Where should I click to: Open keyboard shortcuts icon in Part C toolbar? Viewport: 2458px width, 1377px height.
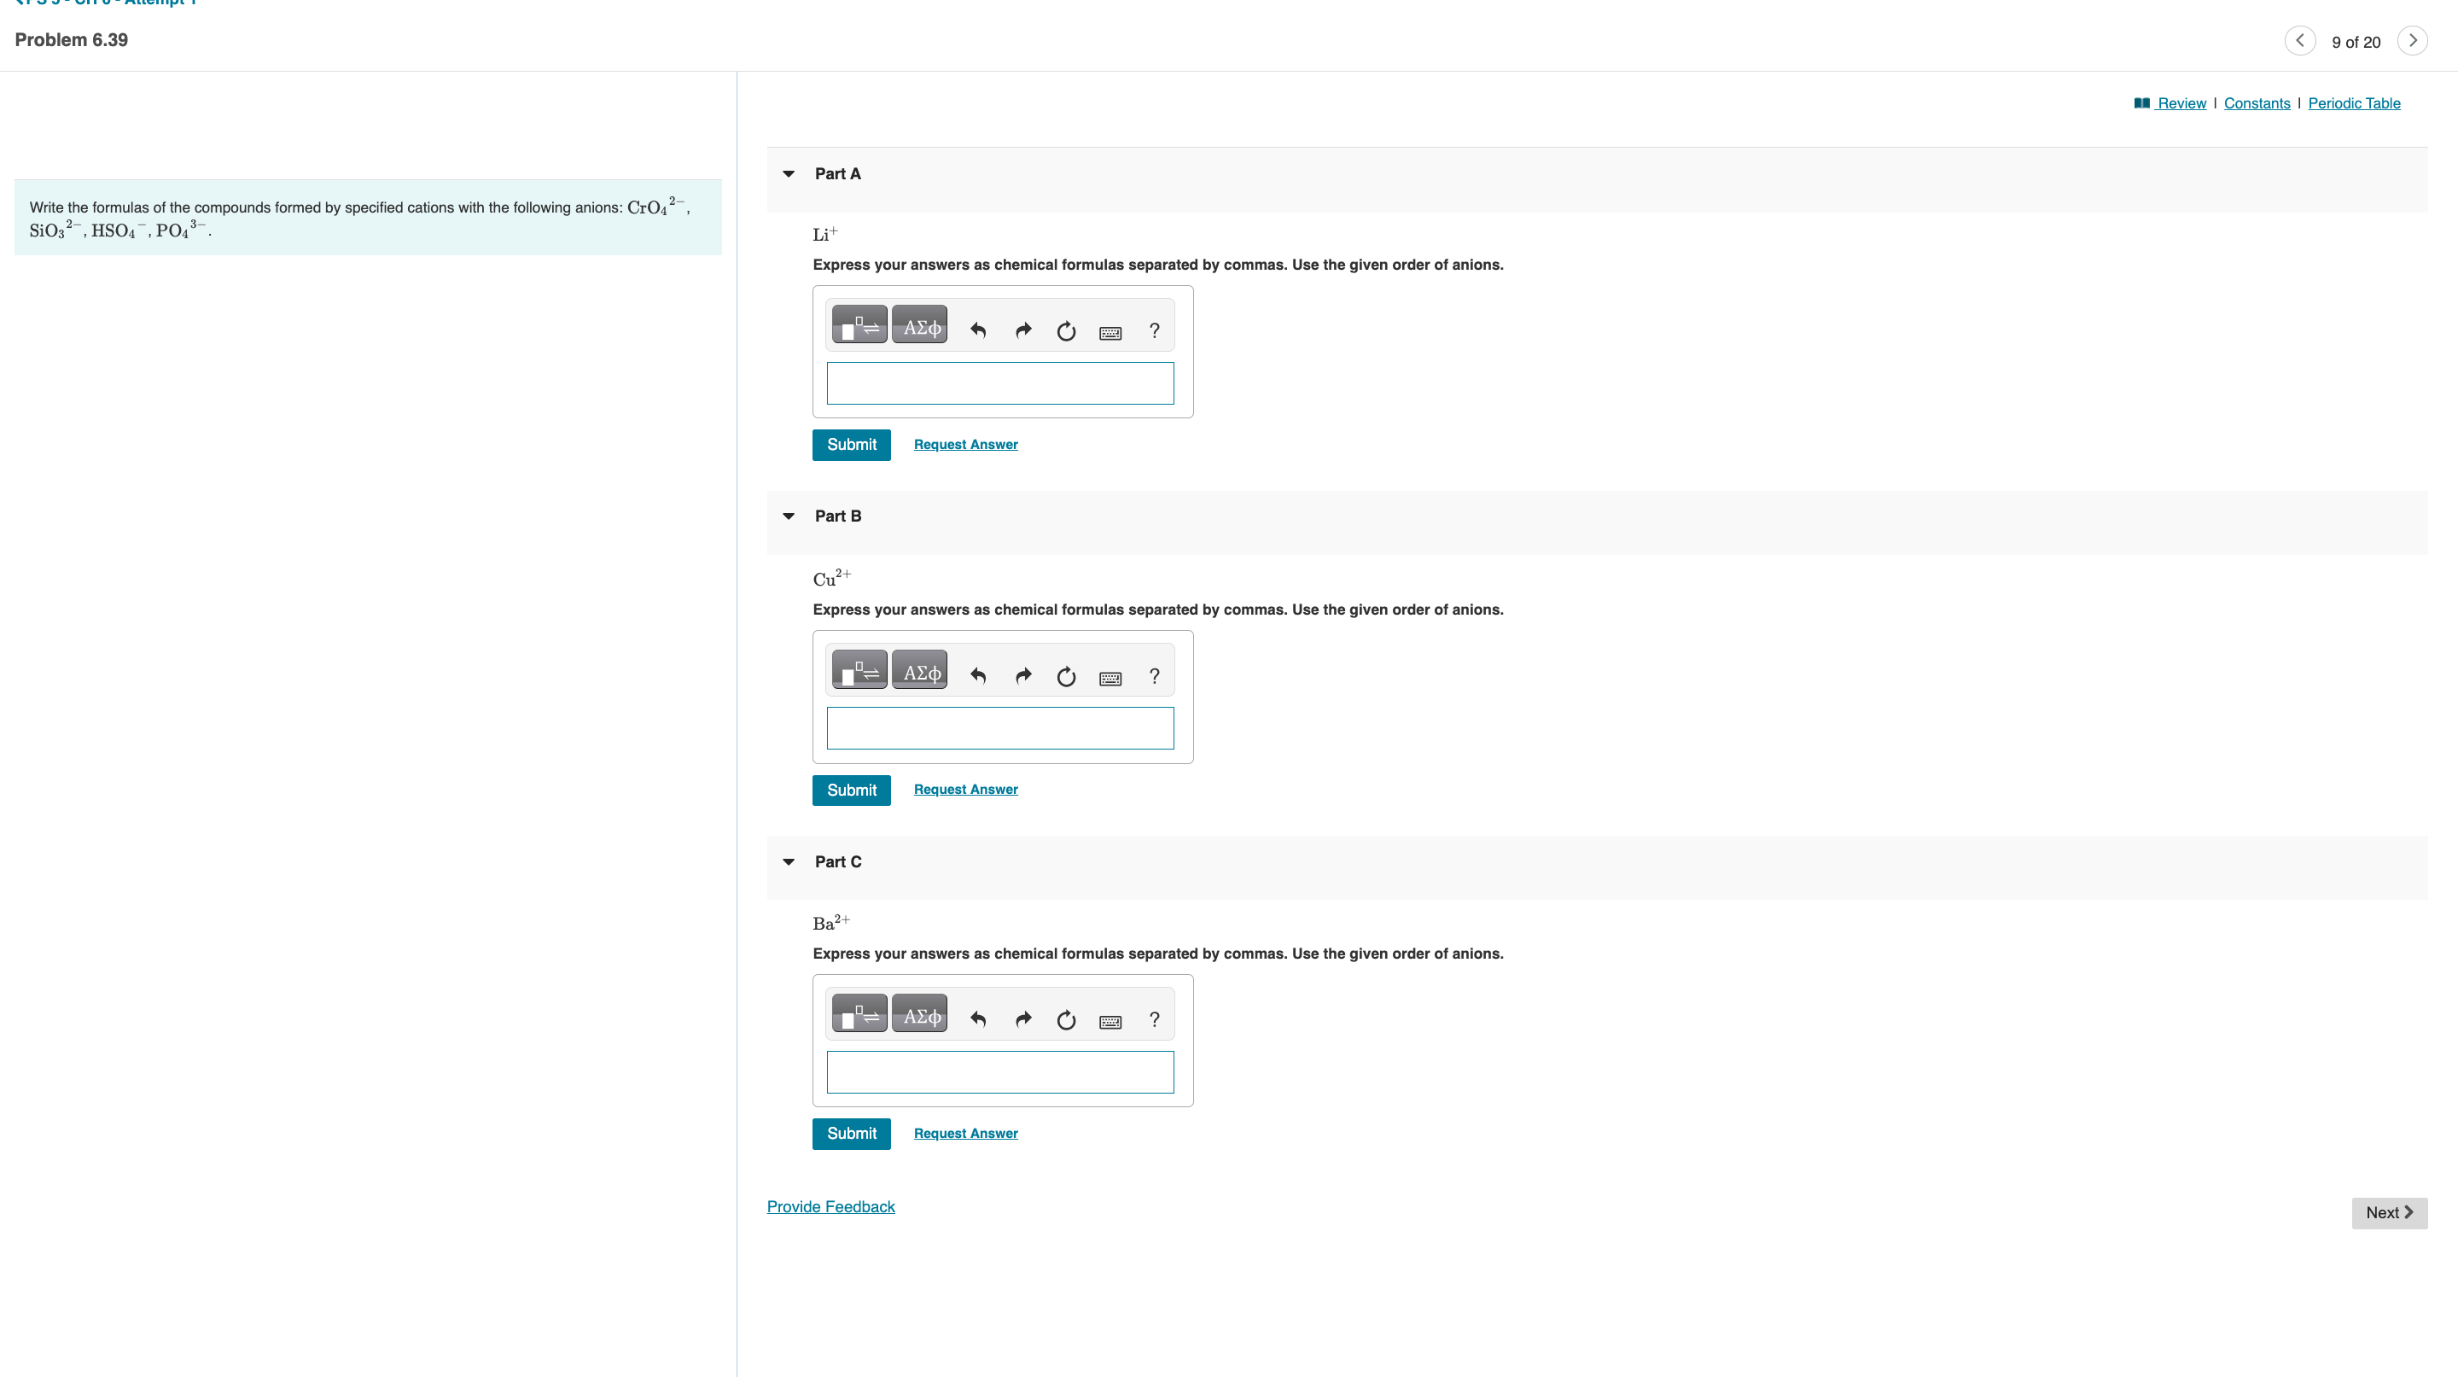pos(1110,1021)
